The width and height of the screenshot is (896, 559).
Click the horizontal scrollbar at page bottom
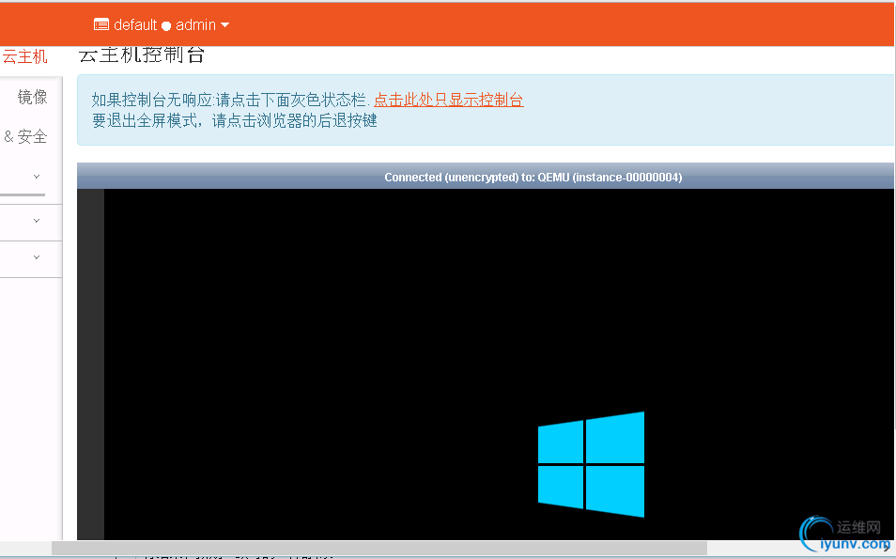[378, 548]
